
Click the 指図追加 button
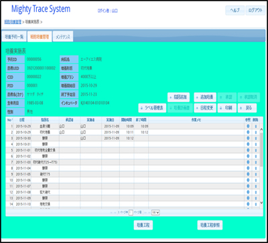coord(179,97)
